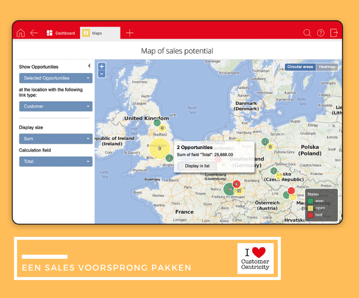Click the logout exit icon
The image size is (359, 298).
[x=334, y=33]
